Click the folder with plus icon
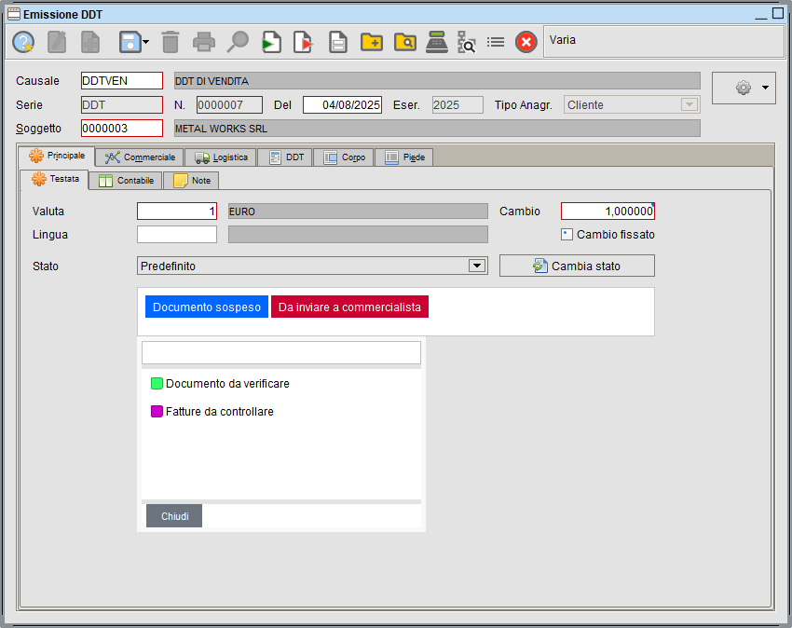 372,42
